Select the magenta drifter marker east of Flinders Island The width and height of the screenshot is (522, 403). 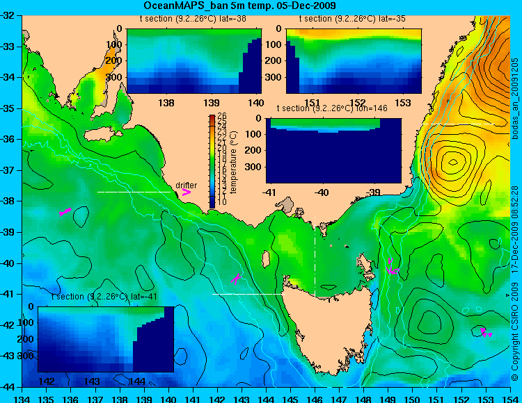tap(392, 268)
